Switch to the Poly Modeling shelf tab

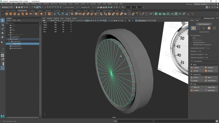pyautogui.click(x=22, y=11)
